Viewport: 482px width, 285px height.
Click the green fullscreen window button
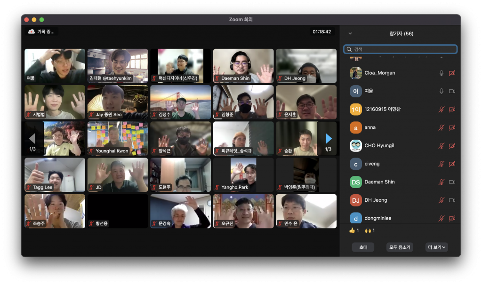point(42,20)
